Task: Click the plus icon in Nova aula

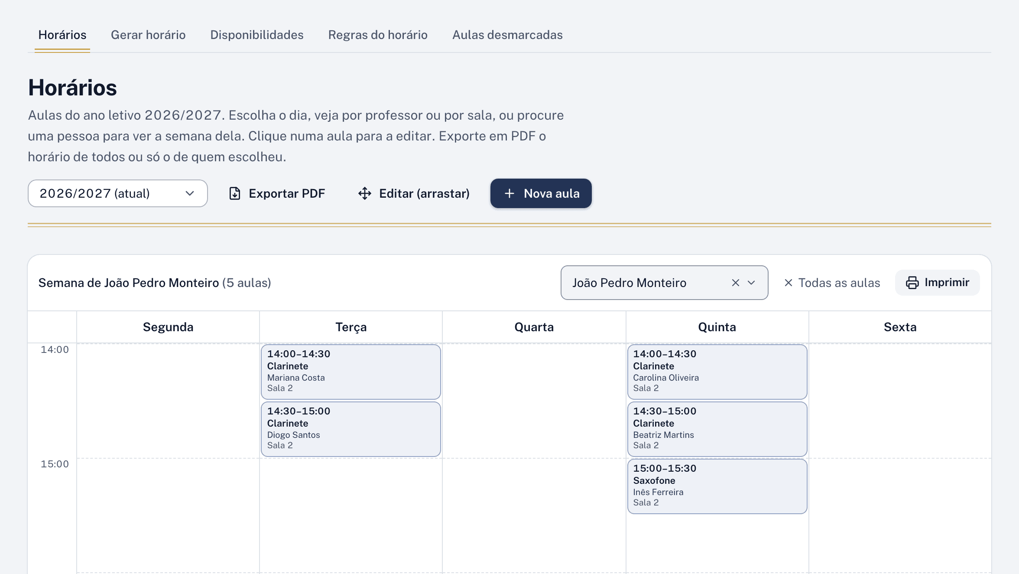Action: click(x=509, y=193)
